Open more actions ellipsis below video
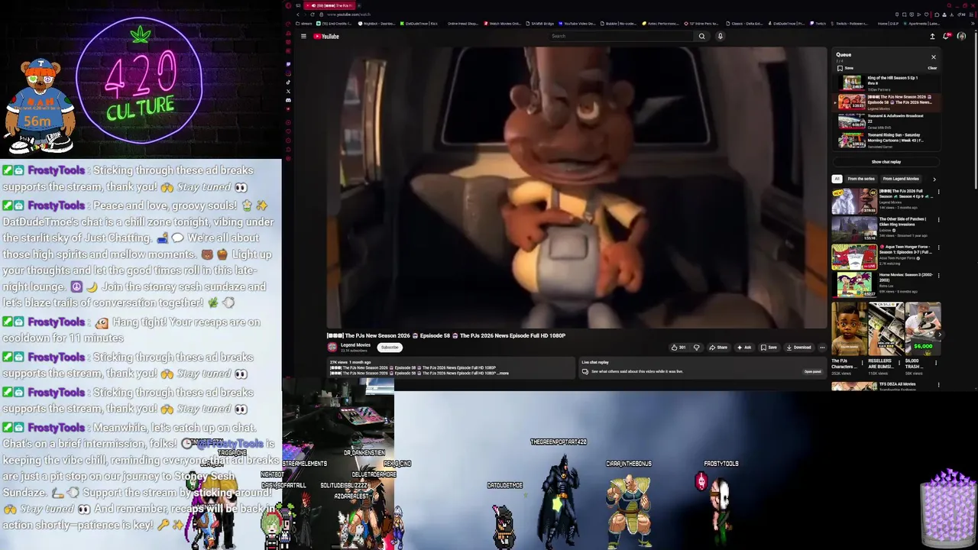The image size is (978, 550). click(x=822, y=348)
